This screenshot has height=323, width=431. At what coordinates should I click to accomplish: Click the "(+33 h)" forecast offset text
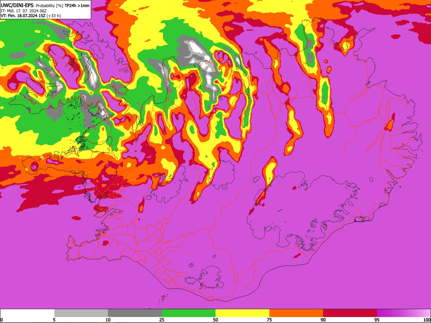click(54, 16)
